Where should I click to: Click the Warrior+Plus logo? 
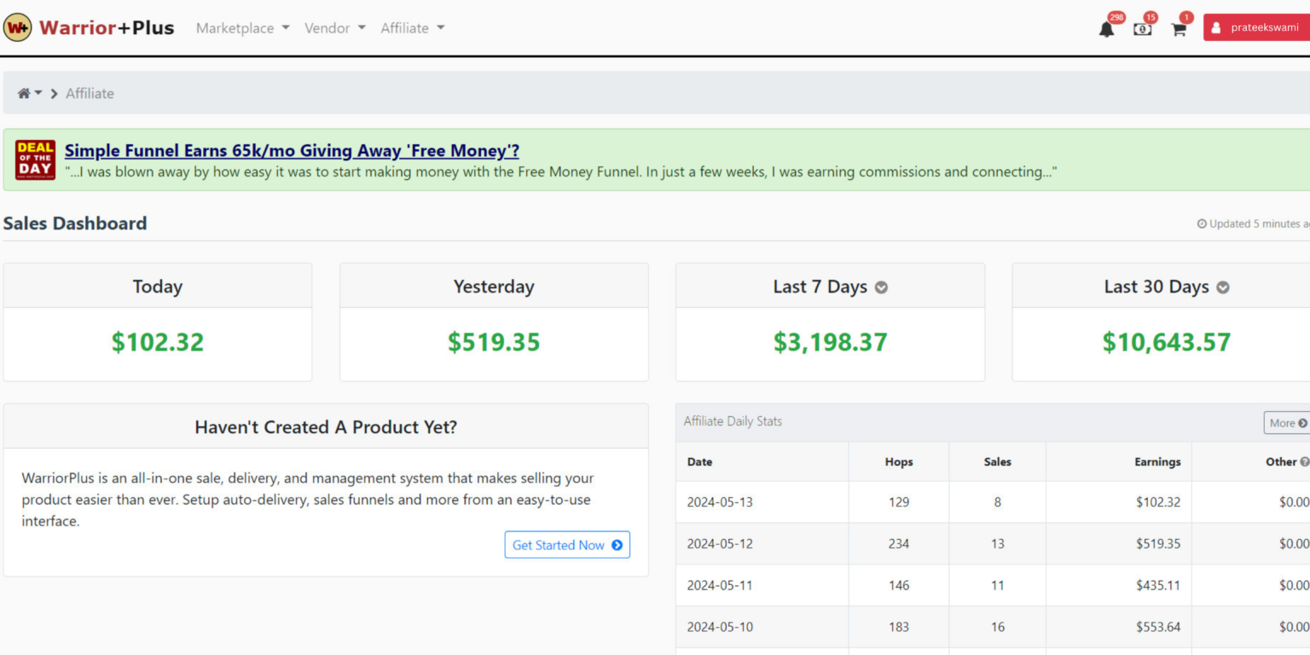[x=89, y=27]
